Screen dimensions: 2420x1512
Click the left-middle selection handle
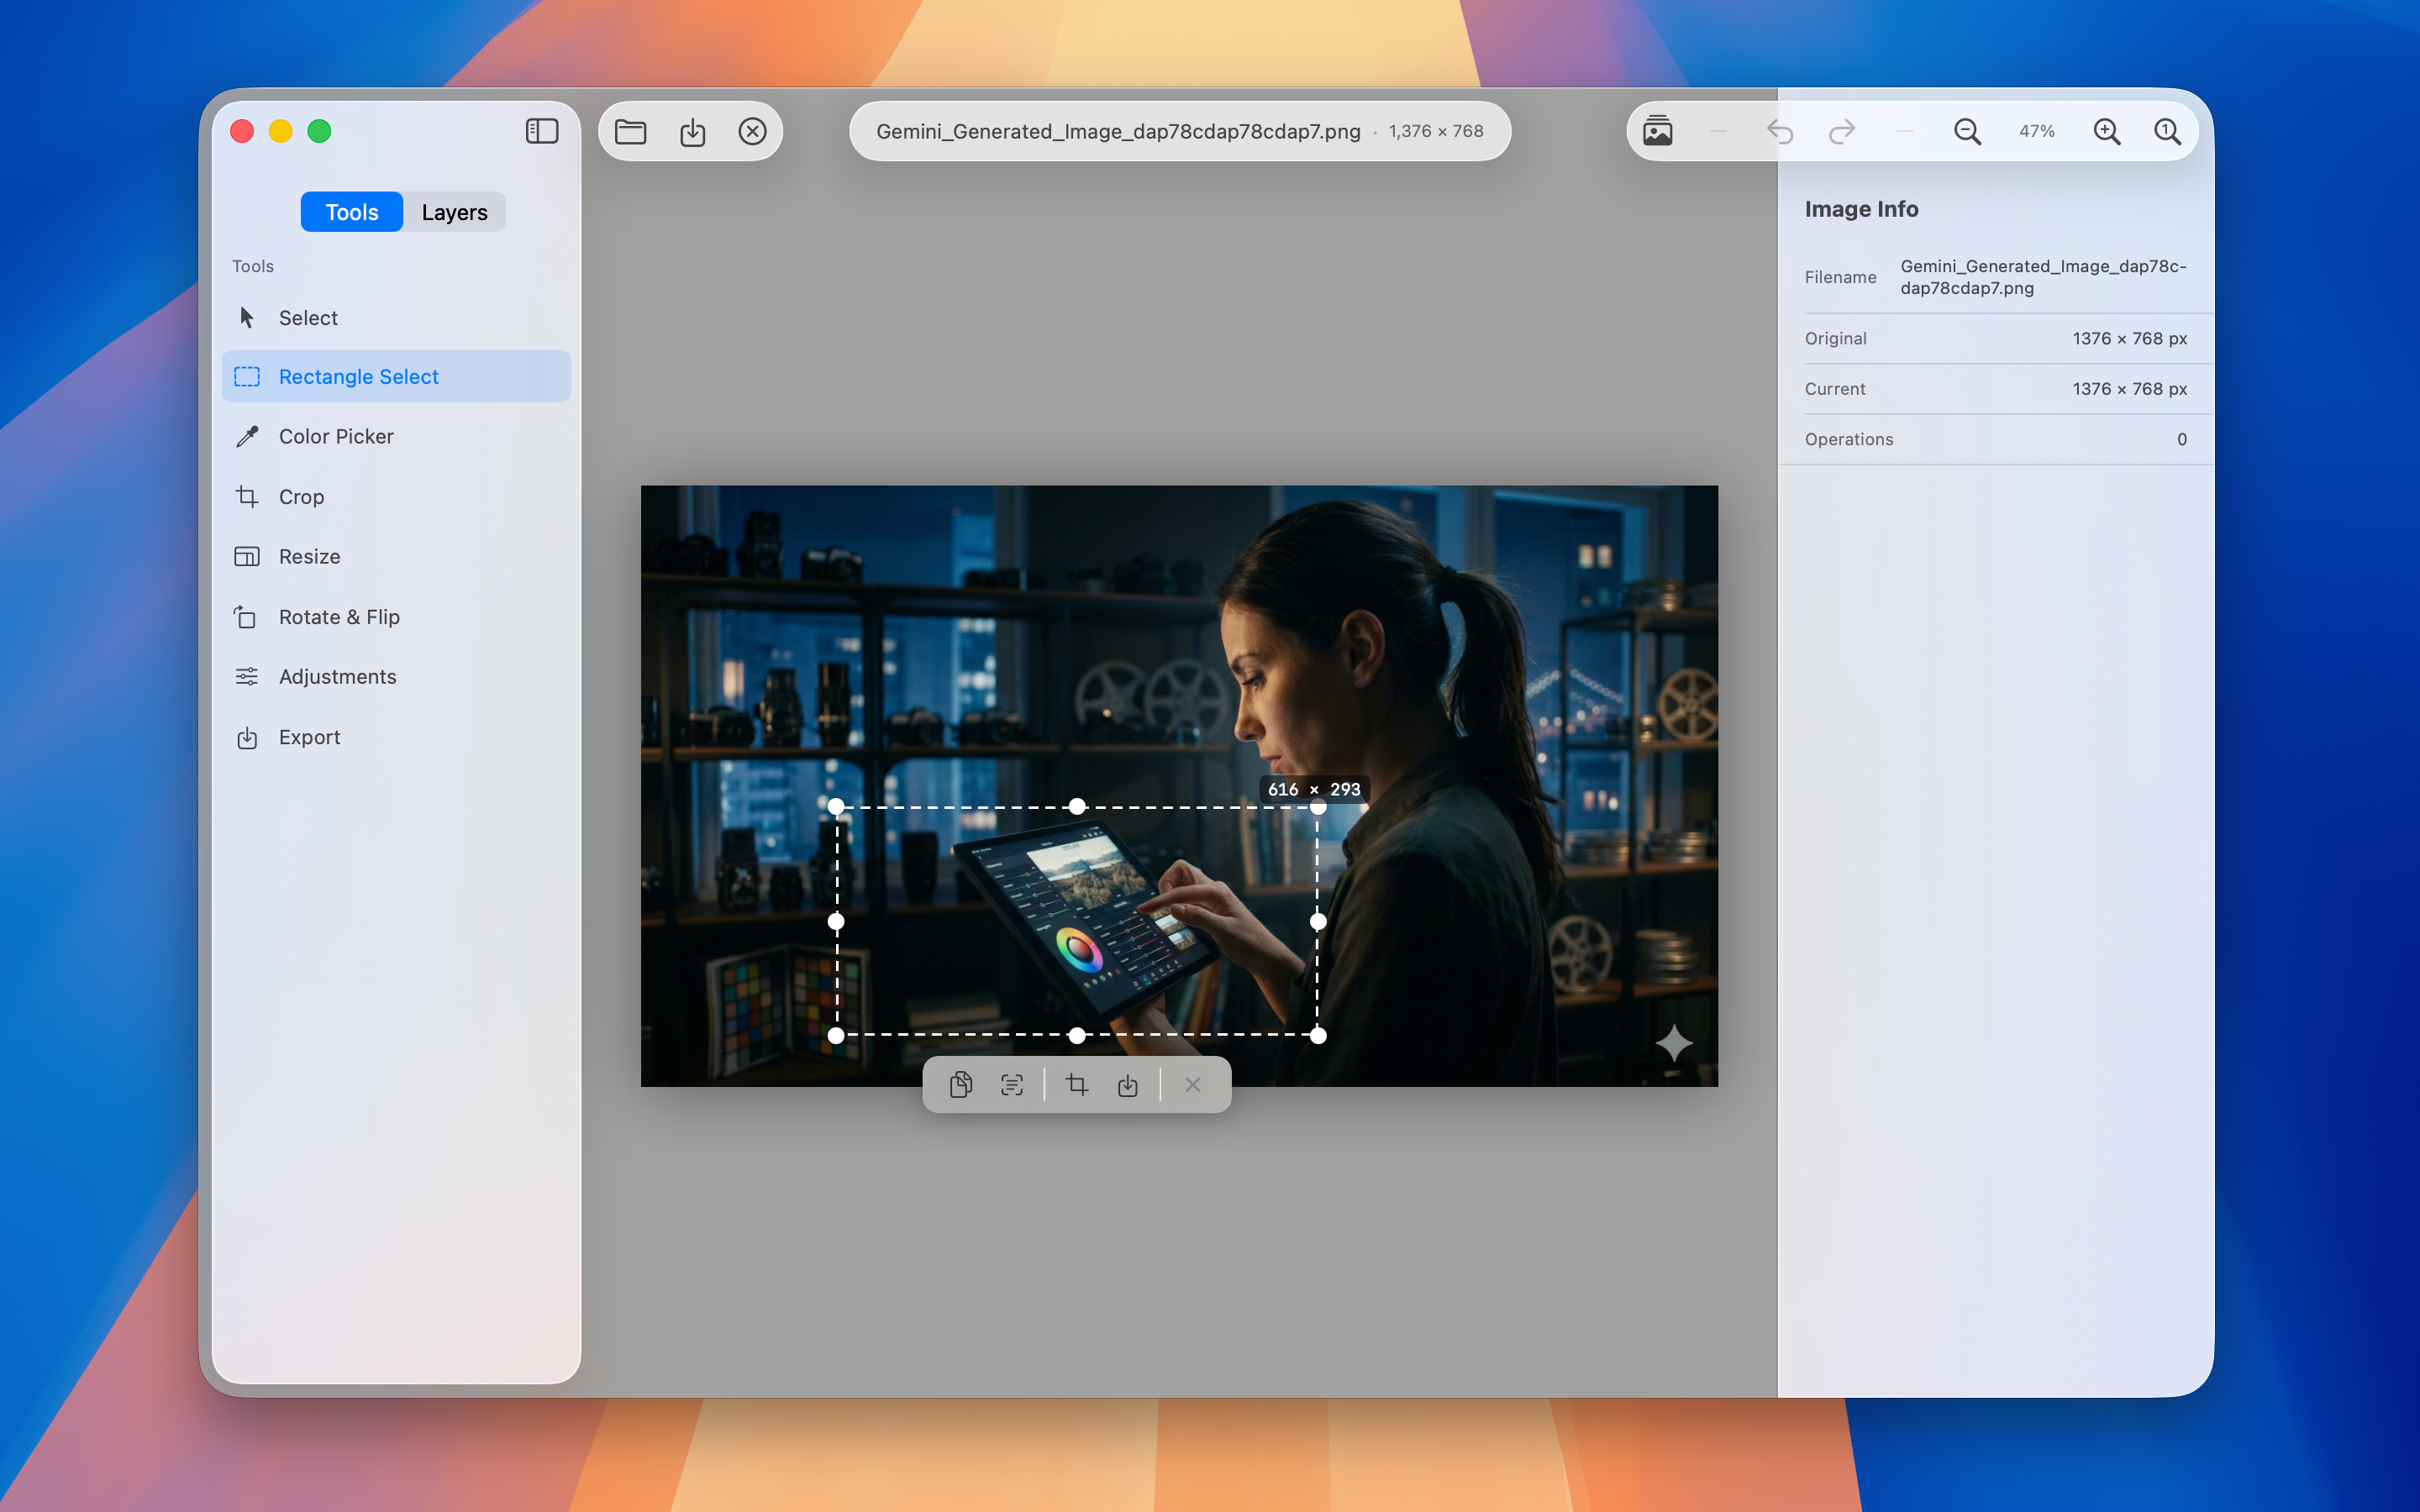pyautogui.click(x=836, y=921)
